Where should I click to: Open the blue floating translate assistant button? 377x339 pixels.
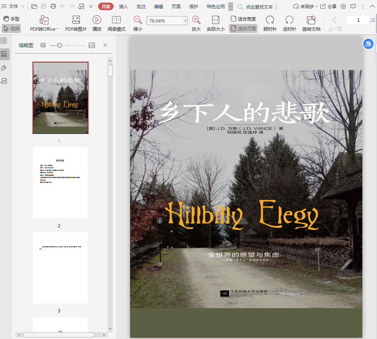368,44
